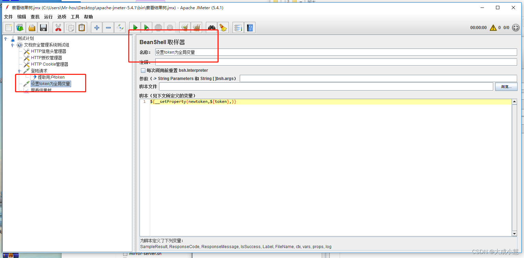Image resolution: width=524 pixels, height=258 pixels.
Task: Click the 参数 parameters input field
Action: [x=378, y=79]
